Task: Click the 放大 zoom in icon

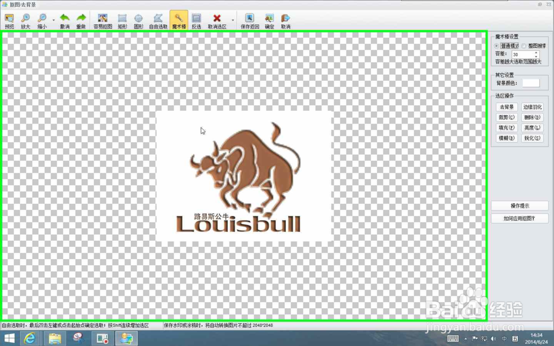Action: coord(25,21)
